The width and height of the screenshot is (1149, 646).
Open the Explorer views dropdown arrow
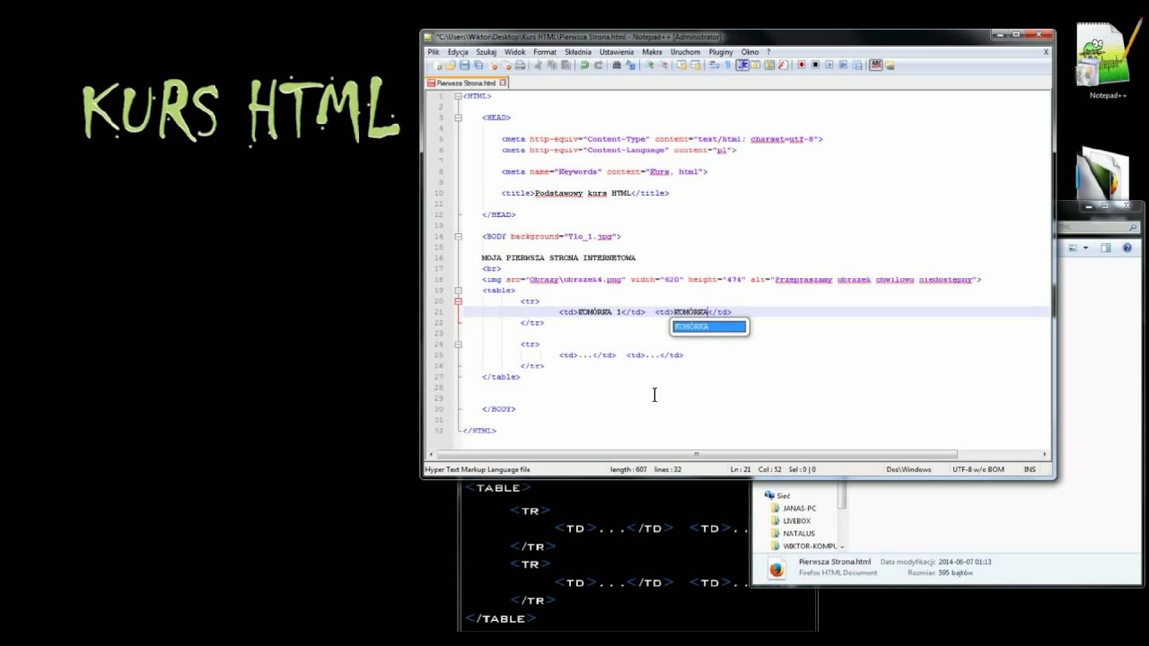[1085, 249]
